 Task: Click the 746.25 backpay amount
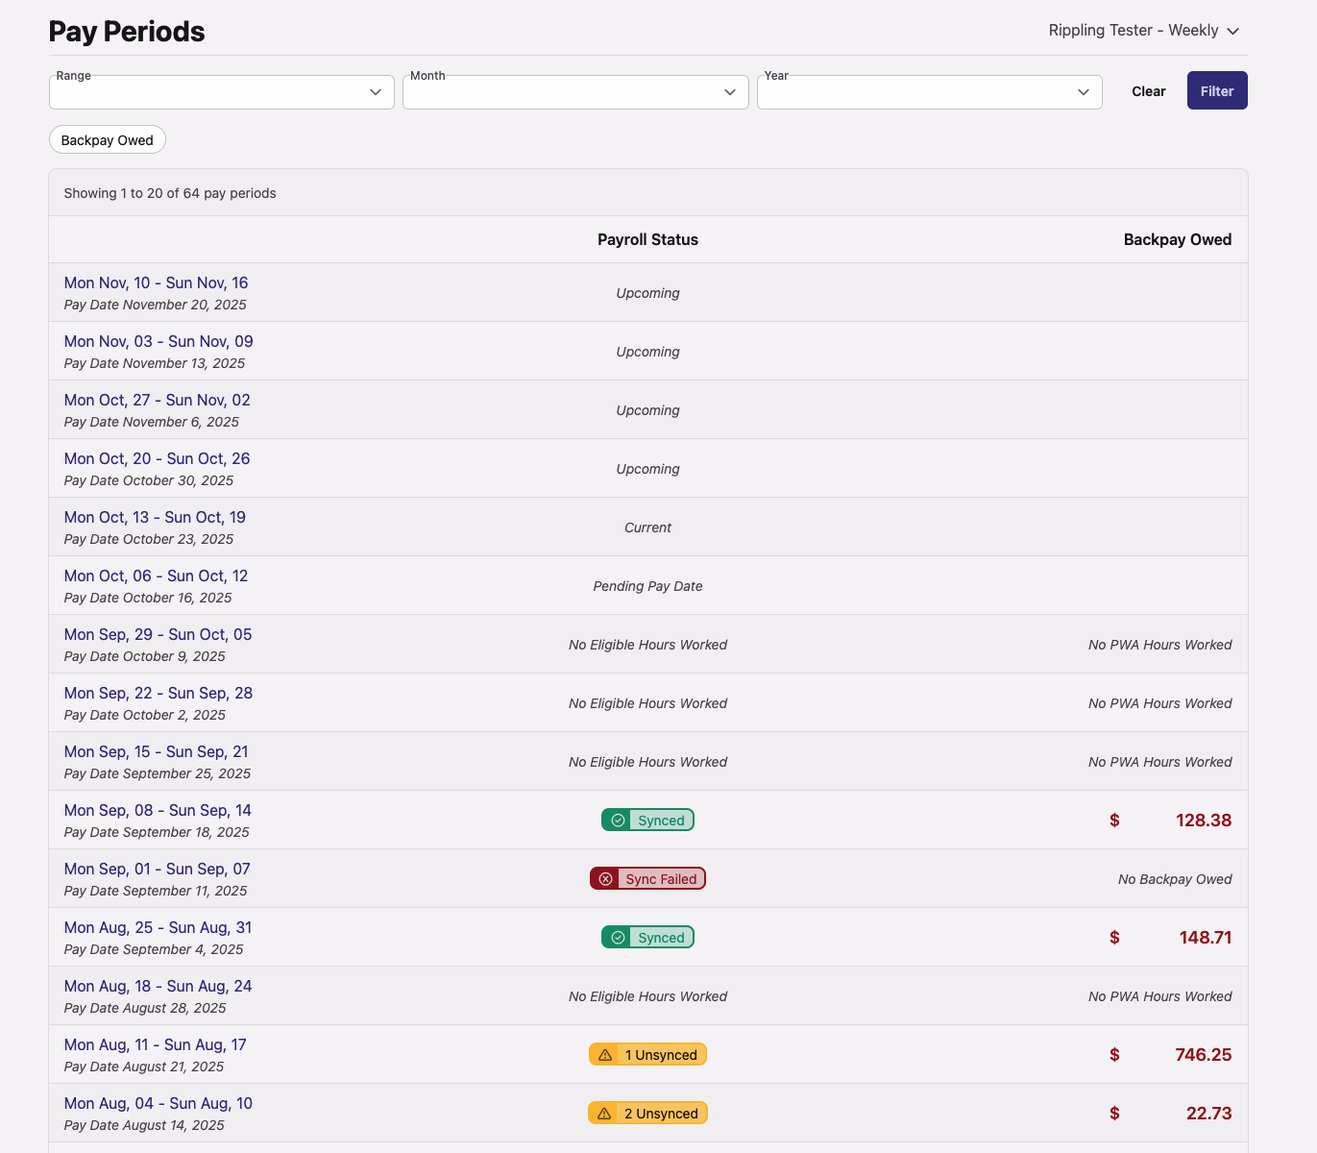pyautogui.click(x=1204, y=1055)
